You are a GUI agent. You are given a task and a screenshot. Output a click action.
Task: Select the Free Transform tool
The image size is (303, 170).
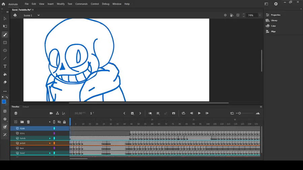click(5, 26)
